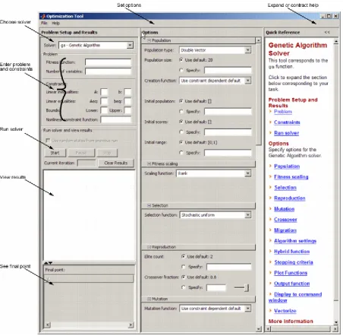The width and height of the screenshot is (343, 336).
Task: Click Quick Reference scroll up arrow
Action: [335, 41]
